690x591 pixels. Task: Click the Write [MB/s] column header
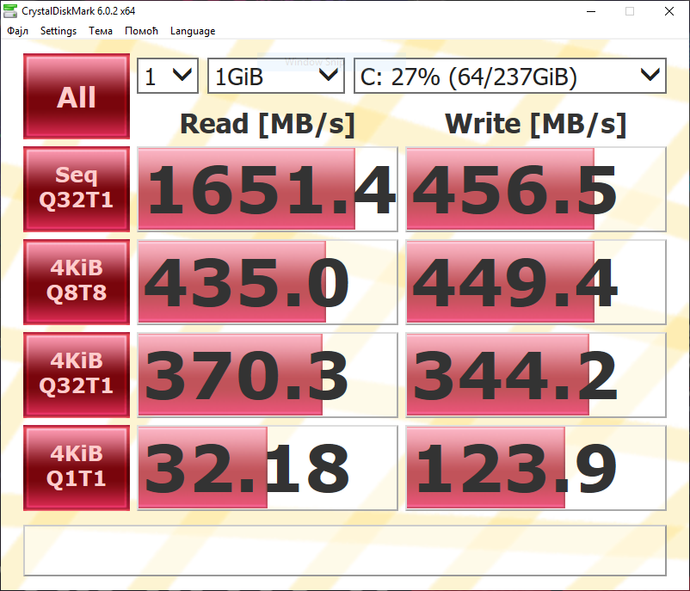click(535, 124)
